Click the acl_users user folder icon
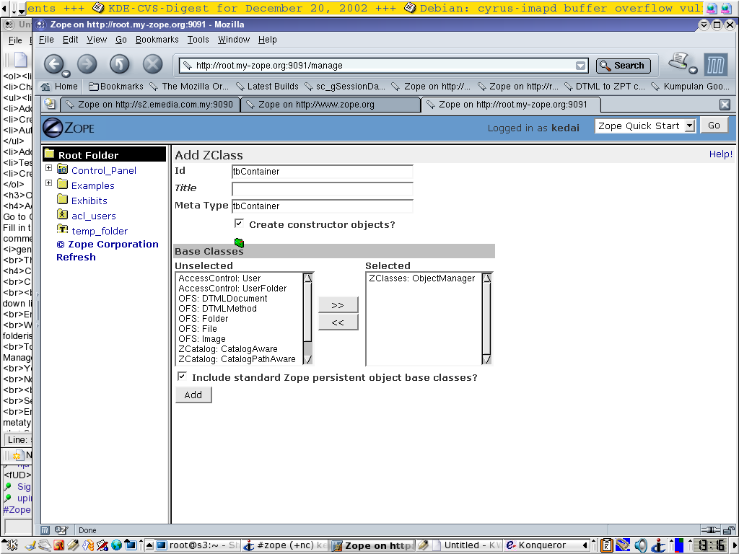739x554 pixels. (62, 215)
